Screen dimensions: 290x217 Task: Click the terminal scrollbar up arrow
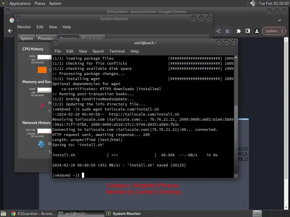pyautogui.click(x=236, y=58)
